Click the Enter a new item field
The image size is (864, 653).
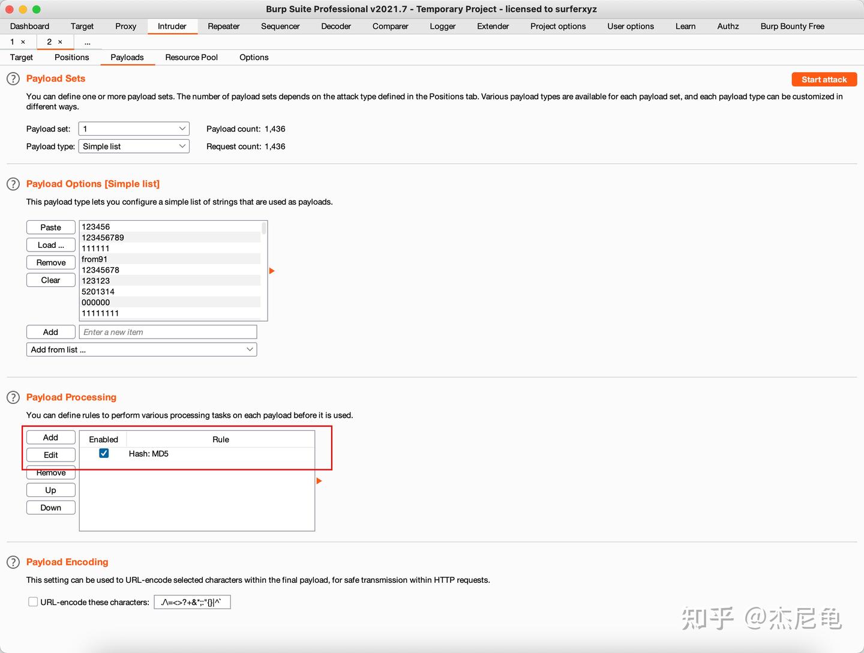(168, 333)
